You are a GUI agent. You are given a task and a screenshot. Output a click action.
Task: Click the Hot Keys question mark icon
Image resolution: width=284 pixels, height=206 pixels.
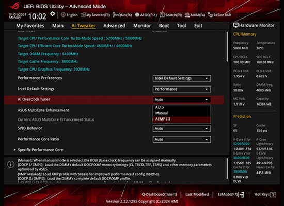coord(273,195)
